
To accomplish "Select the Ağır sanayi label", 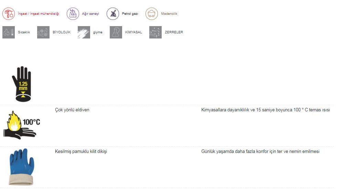I will pos(90,14).
